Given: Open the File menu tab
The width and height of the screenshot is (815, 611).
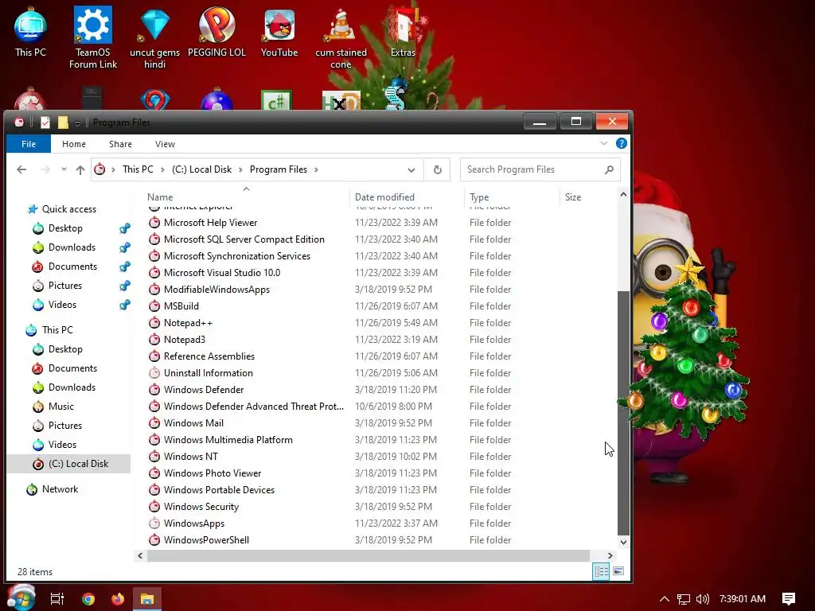Looking at the screenshot, I should (29, 144).
